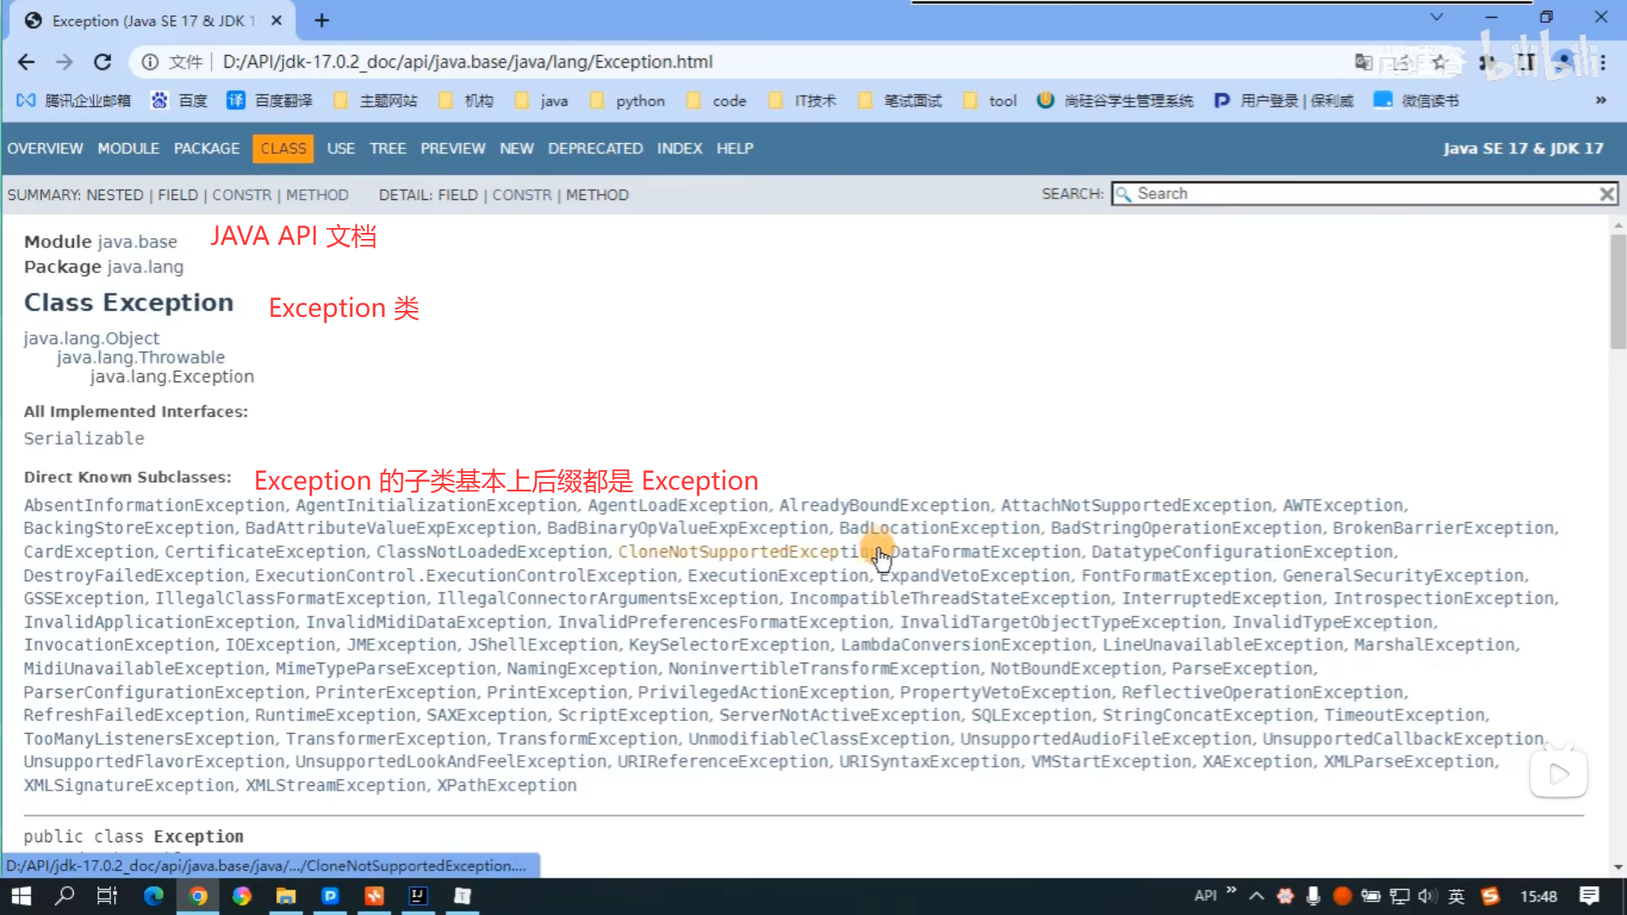The image size is (1627, 915).
Task: Expand system tray hidden icons arrow
Action: coord(1257,896)
